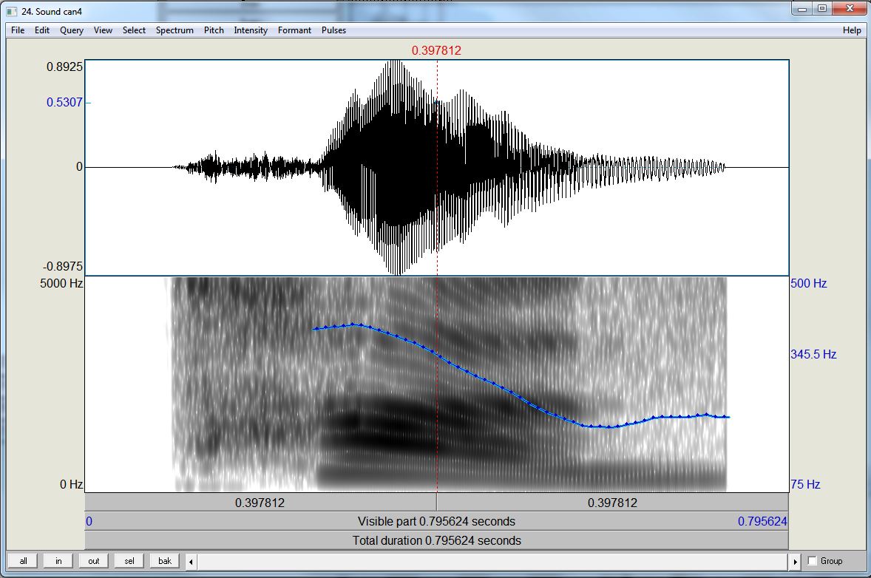Click the 'all' zoom button
Screen dimensions: 871x578
23,561
